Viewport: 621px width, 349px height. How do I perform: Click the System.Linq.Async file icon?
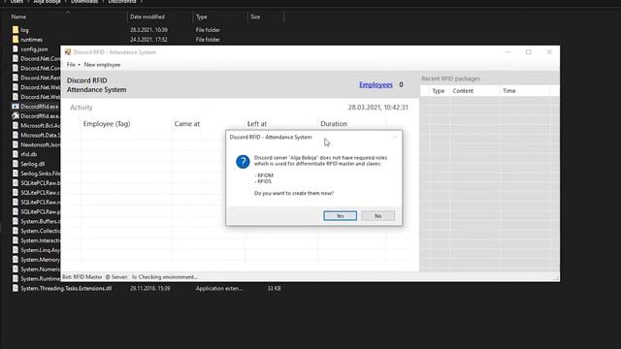point(16,250)
